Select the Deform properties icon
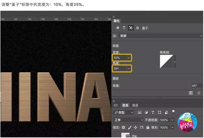 click(124, 28)
